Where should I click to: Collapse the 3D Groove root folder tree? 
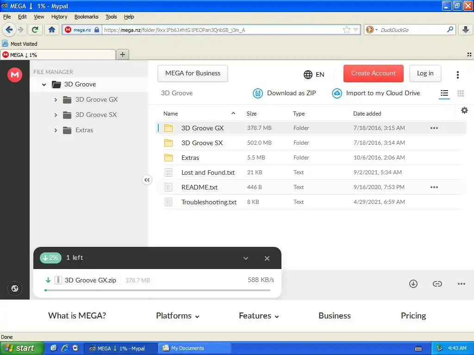coord(44,85)
